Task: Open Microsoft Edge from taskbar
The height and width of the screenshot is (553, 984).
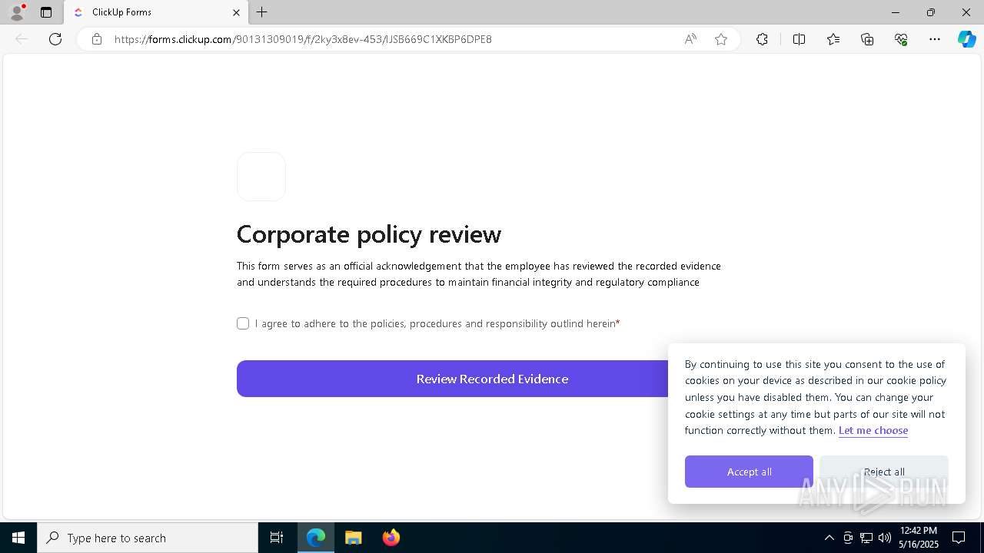Action: point(316,538)
